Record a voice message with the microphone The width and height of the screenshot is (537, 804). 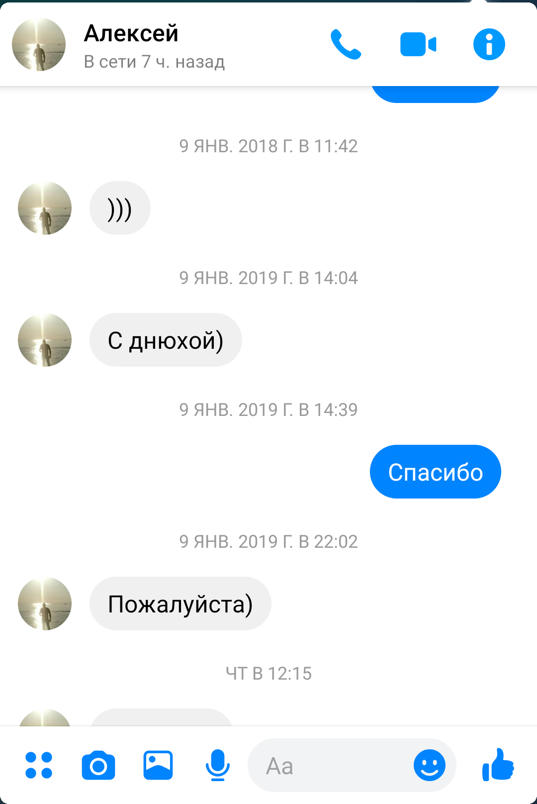tap(218, 765)
